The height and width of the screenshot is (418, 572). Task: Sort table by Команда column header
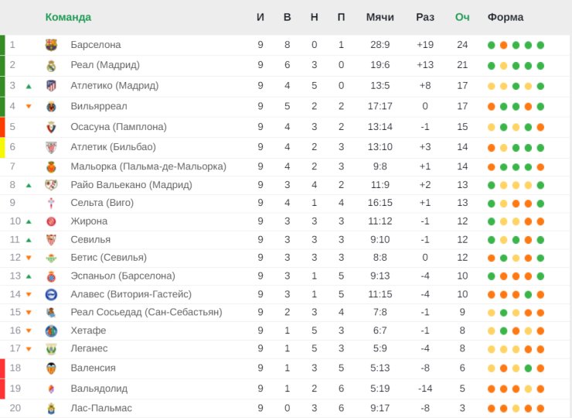point(68,17)
